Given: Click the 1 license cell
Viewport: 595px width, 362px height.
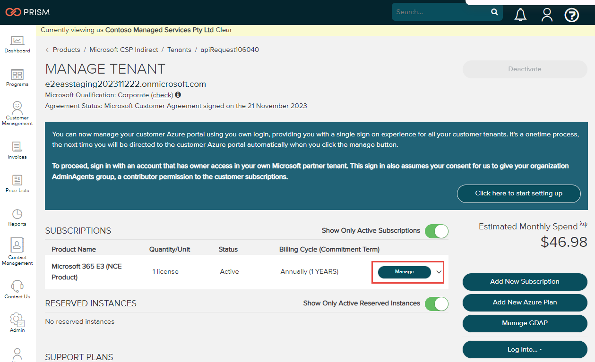Looking at the screenshot, I should (165, 272).
